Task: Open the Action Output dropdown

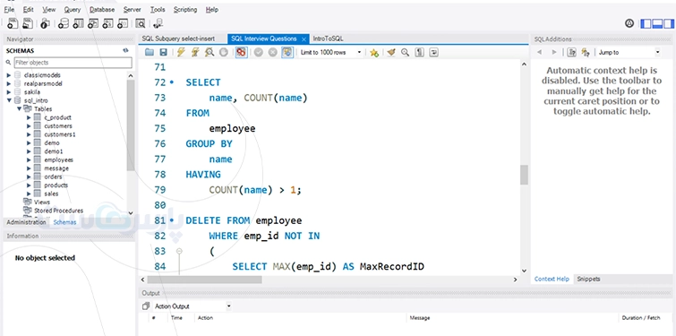Action: coord(193,306)
